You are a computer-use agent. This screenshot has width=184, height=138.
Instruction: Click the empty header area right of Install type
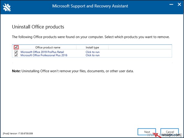[140, 47]
